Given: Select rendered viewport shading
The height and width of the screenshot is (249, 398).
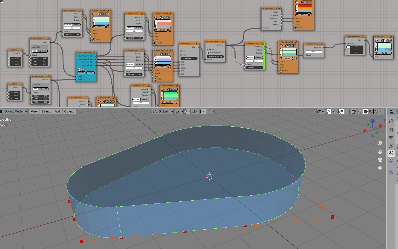Looking at the screenshot, I should [376, 112].
